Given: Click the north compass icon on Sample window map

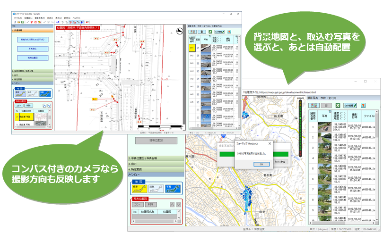Looking at the screenshot, I should [x=180, y=31].
